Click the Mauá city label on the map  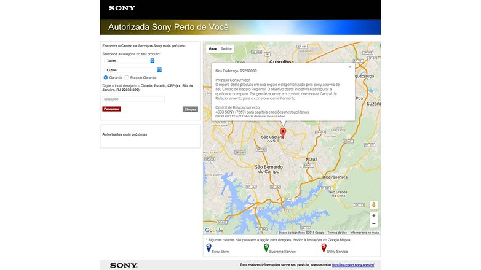point(312,160)
